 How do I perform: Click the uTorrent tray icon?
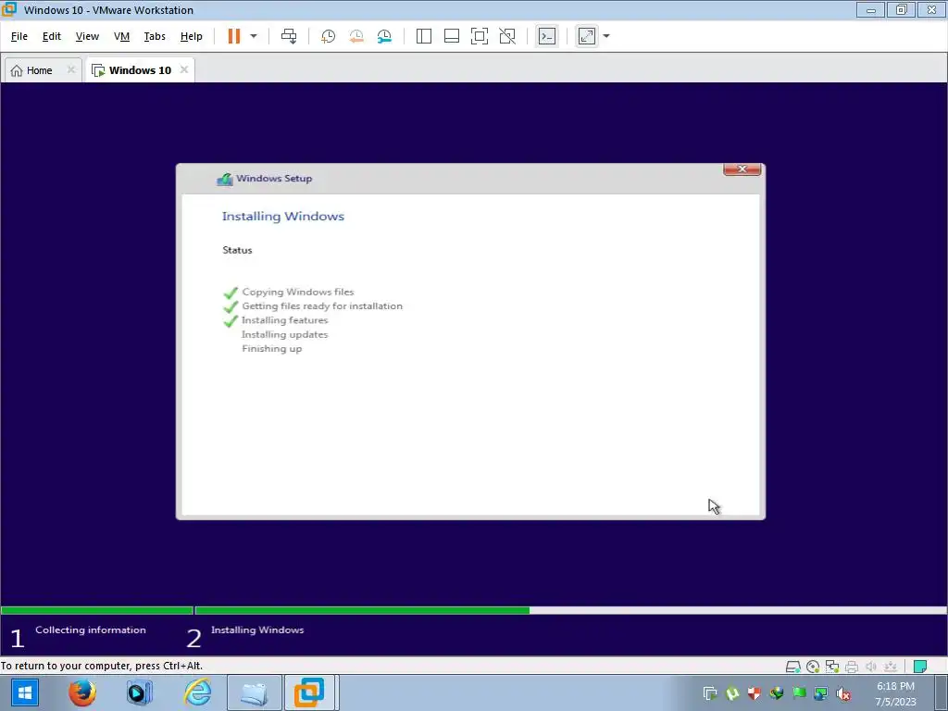coord(732,693)
